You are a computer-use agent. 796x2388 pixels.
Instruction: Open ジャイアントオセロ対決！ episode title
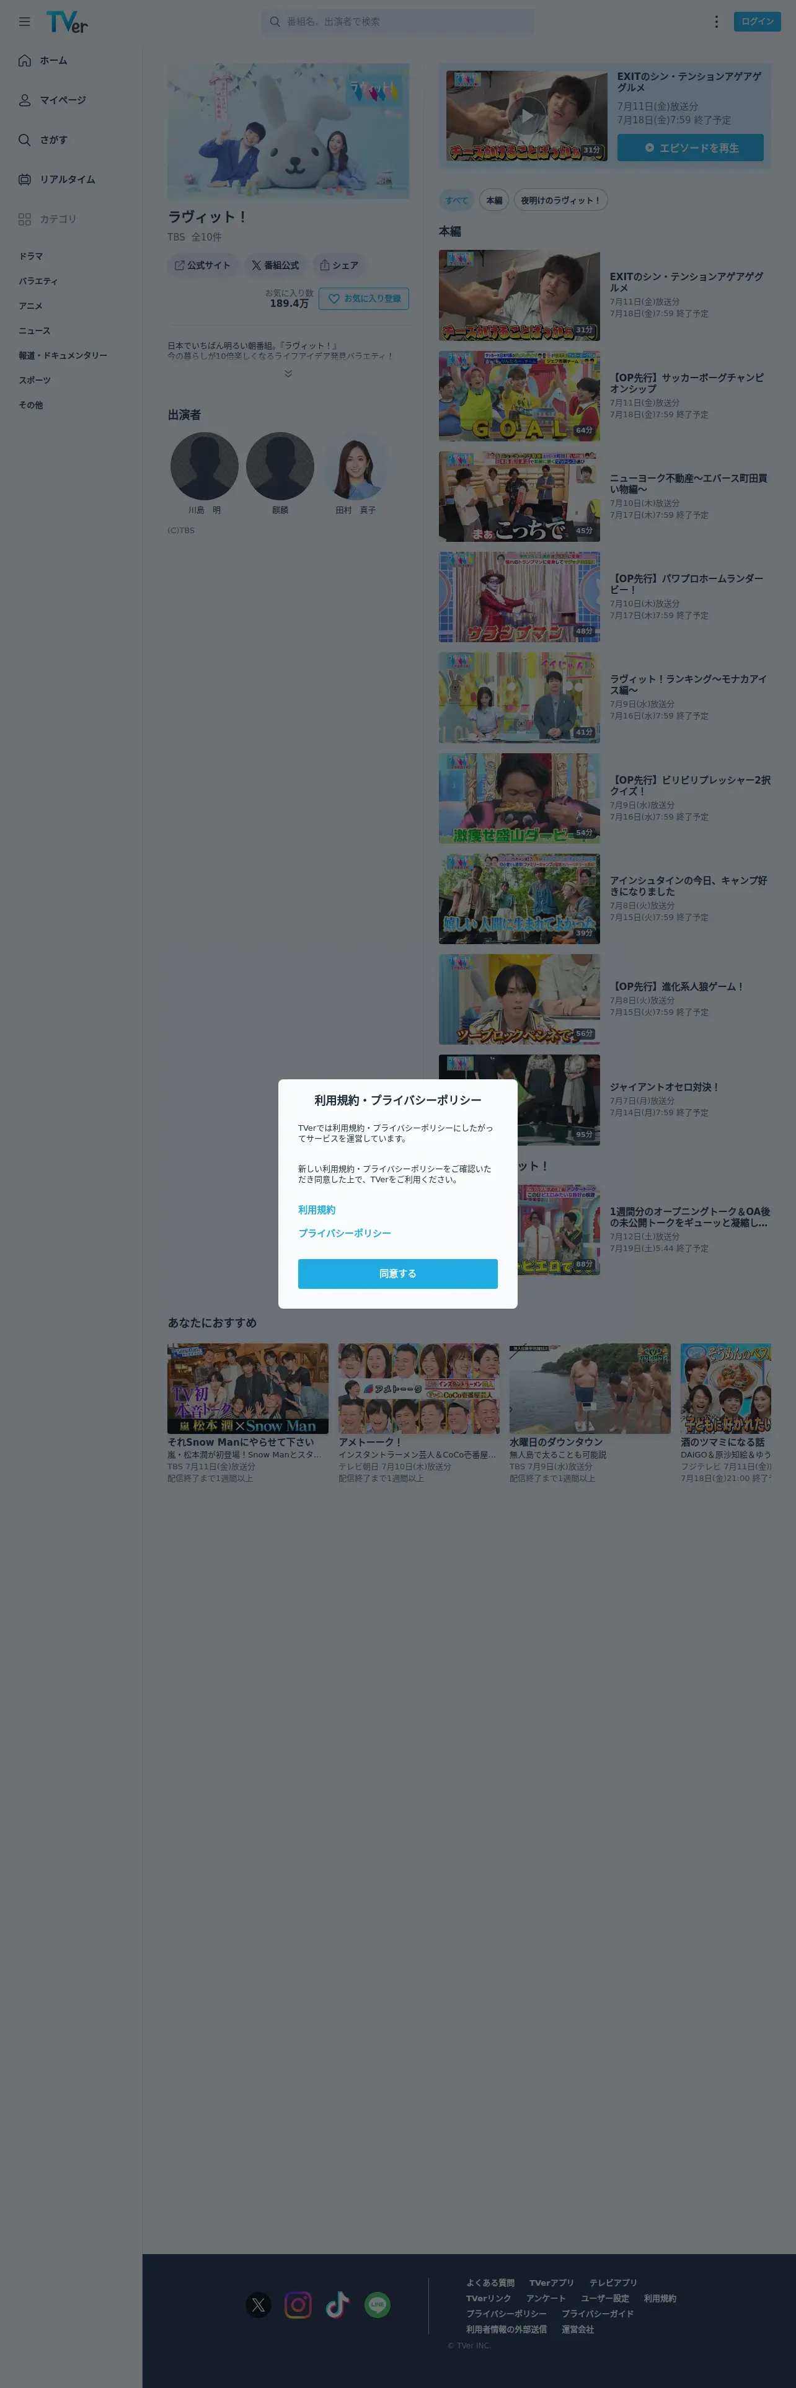665,1087
